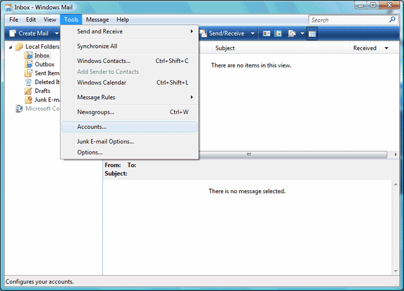Sort by Subject column header
404x291 pixels.
click(x=281, y=48)
